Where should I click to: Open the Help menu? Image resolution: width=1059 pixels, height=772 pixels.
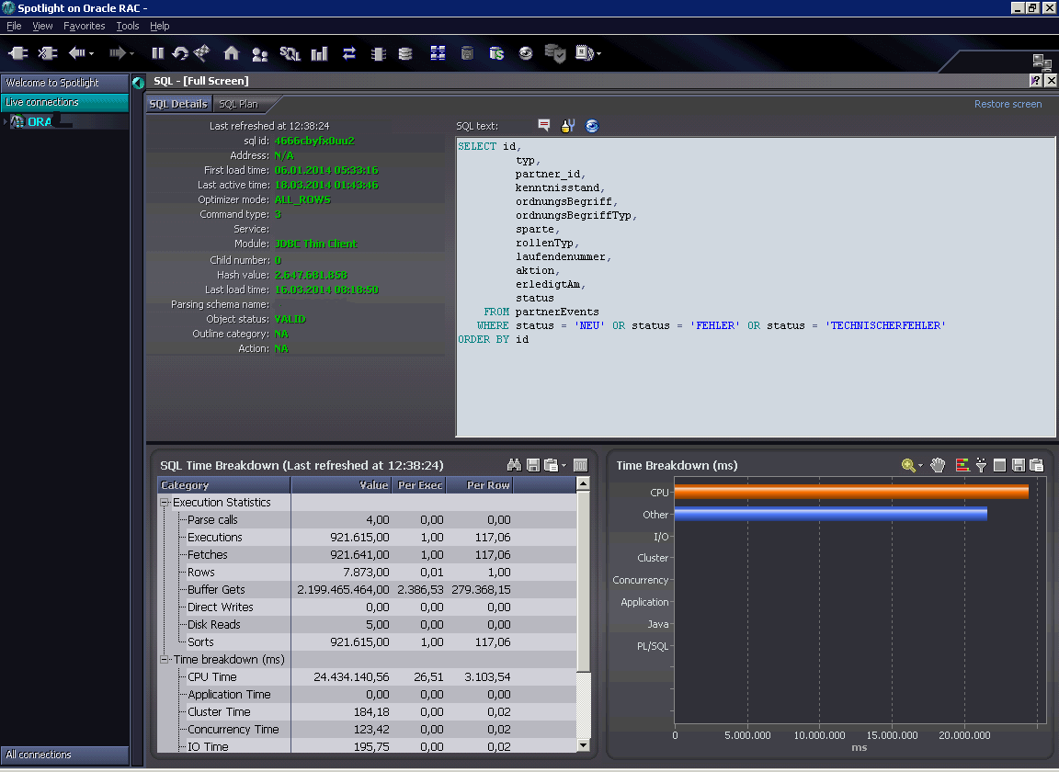[159, 26]
